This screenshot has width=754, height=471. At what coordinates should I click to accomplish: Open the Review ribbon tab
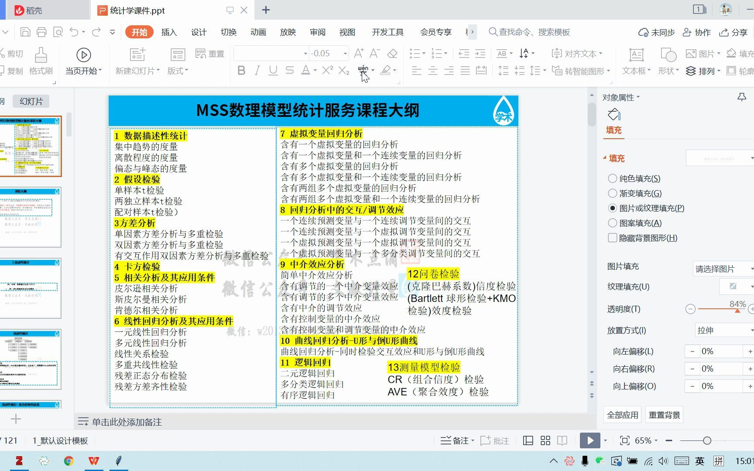pyautogui.click(x=317, y=32)
